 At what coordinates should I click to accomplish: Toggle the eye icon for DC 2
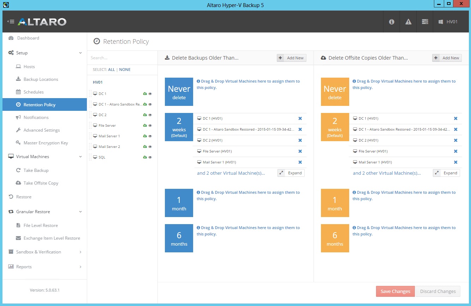pos(150,115)
